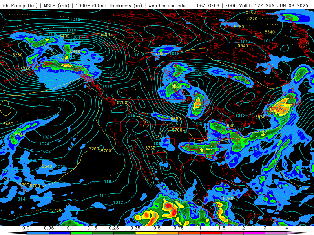The height and width of the screenshot is (235, 314).
Task: Click the '5220' thickness contour label
Action: coord(252,18)
